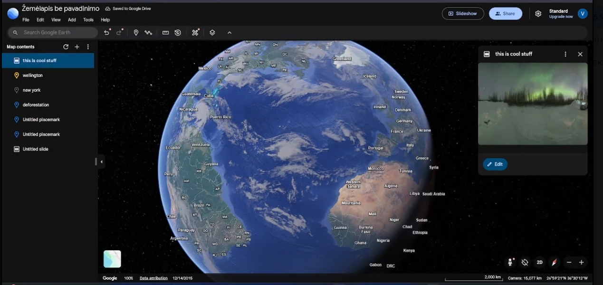Select the add placemark pin tool
Image resolution: width=603 pixels, height=285 pixels.
click(x=136, y=32)
